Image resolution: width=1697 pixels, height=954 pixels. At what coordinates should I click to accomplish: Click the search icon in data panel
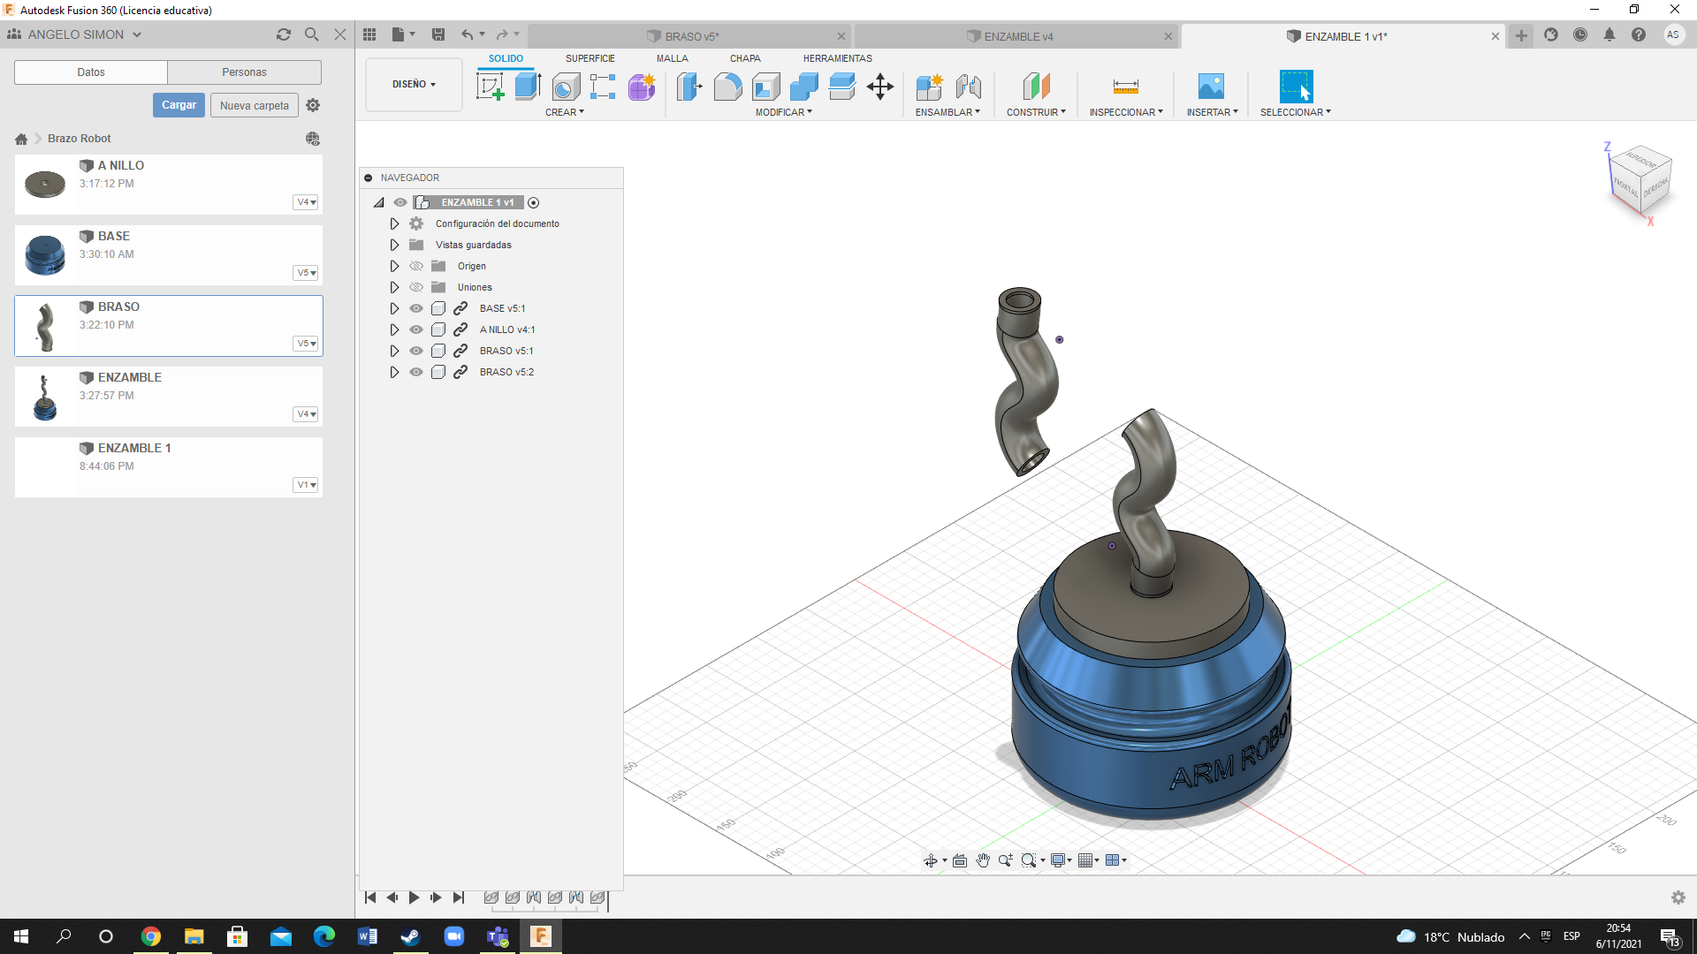click(312, 34)
